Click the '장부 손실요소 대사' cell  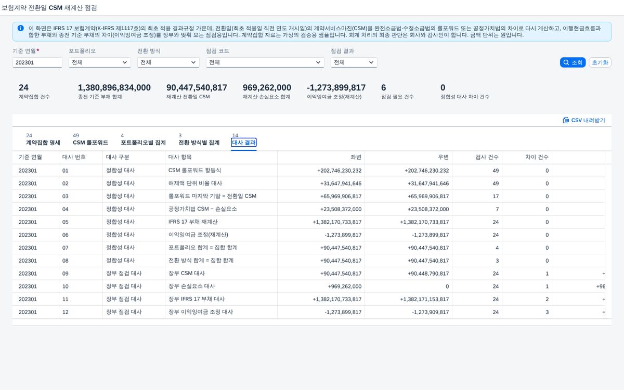point(221,286)
